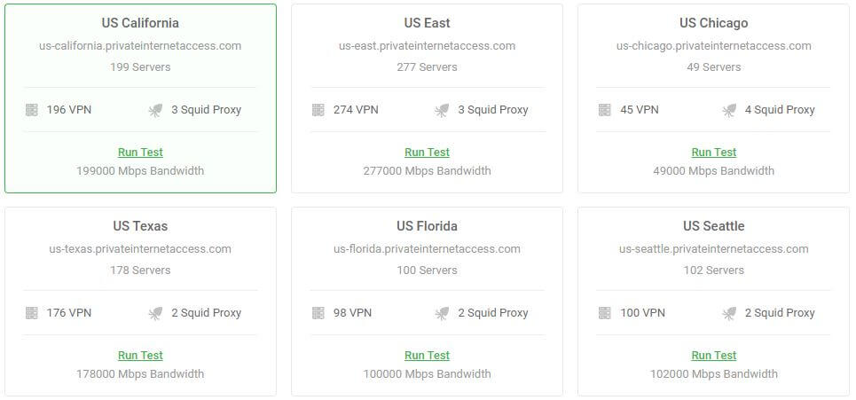Click the server icon next to 100 VPN
The height and width of the screenshot is (400, 856).
[x=605, y=313]
